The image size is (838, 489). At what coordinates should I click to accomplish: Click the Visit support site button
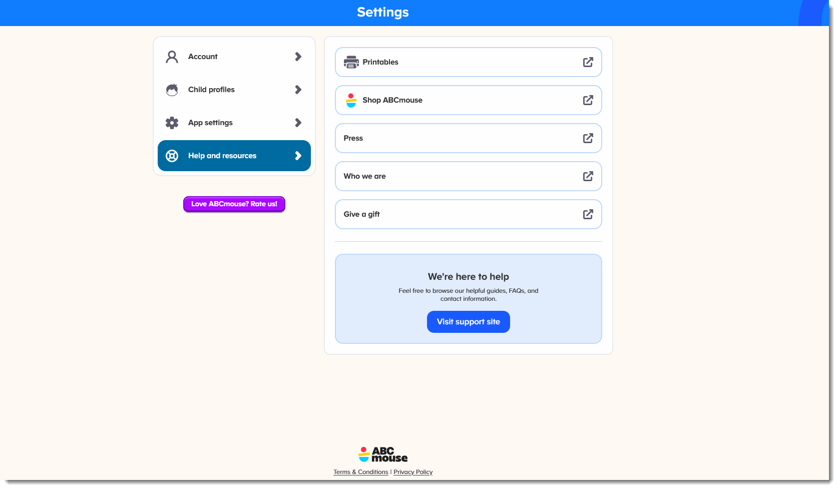click(x=469, y=322)
